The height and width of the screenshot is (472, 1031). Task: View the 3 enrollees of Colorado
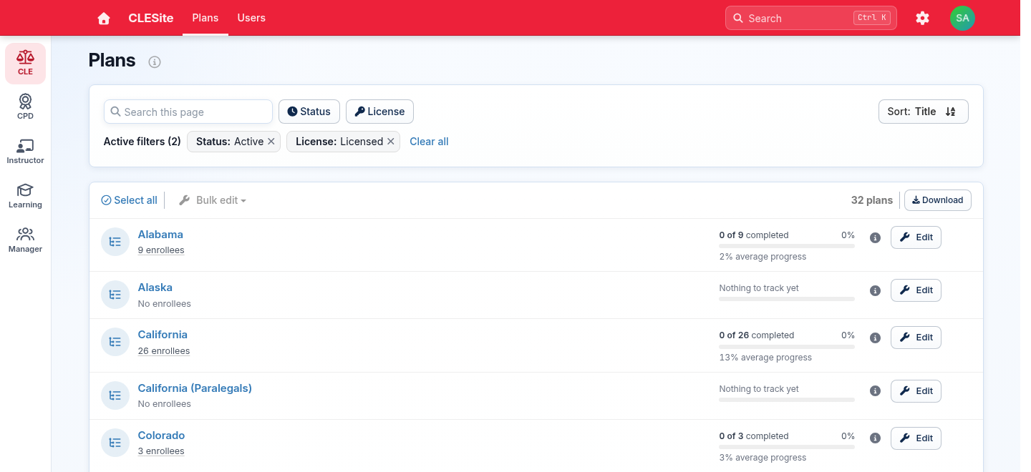(x=161, y=451)
